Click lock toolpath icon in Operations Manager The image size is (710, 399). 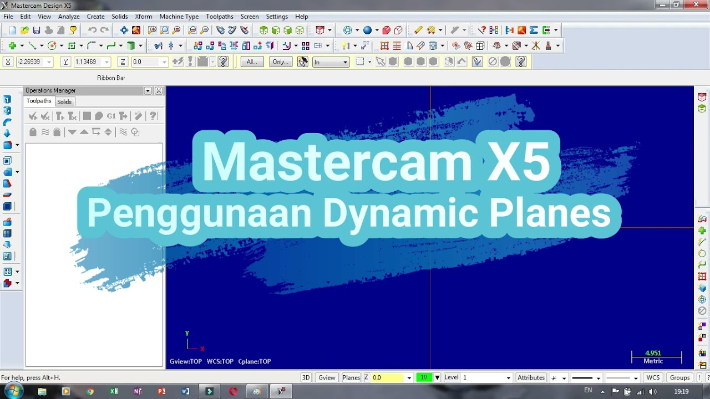point(33,132)
